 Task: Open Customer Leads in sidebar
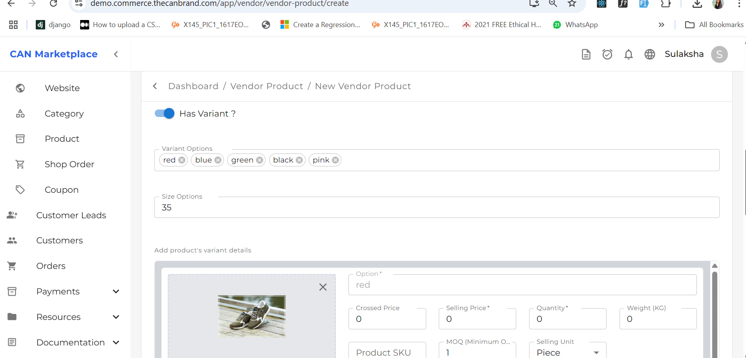click(71, 215)
